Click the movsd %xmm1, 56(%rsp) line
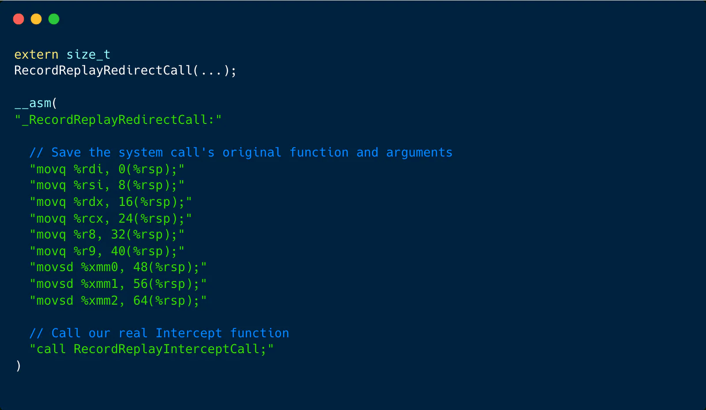 [118, 284]
